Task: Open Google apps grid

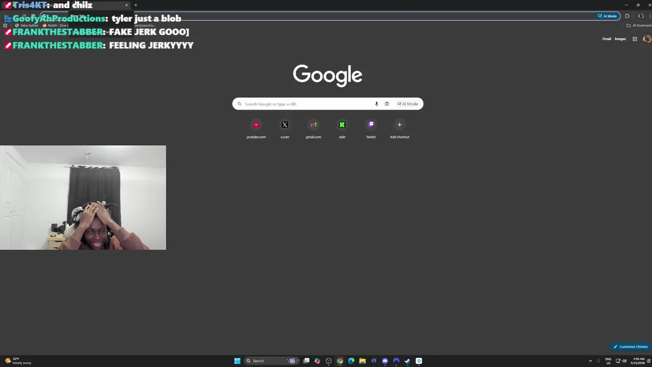Action: [635, 39]
